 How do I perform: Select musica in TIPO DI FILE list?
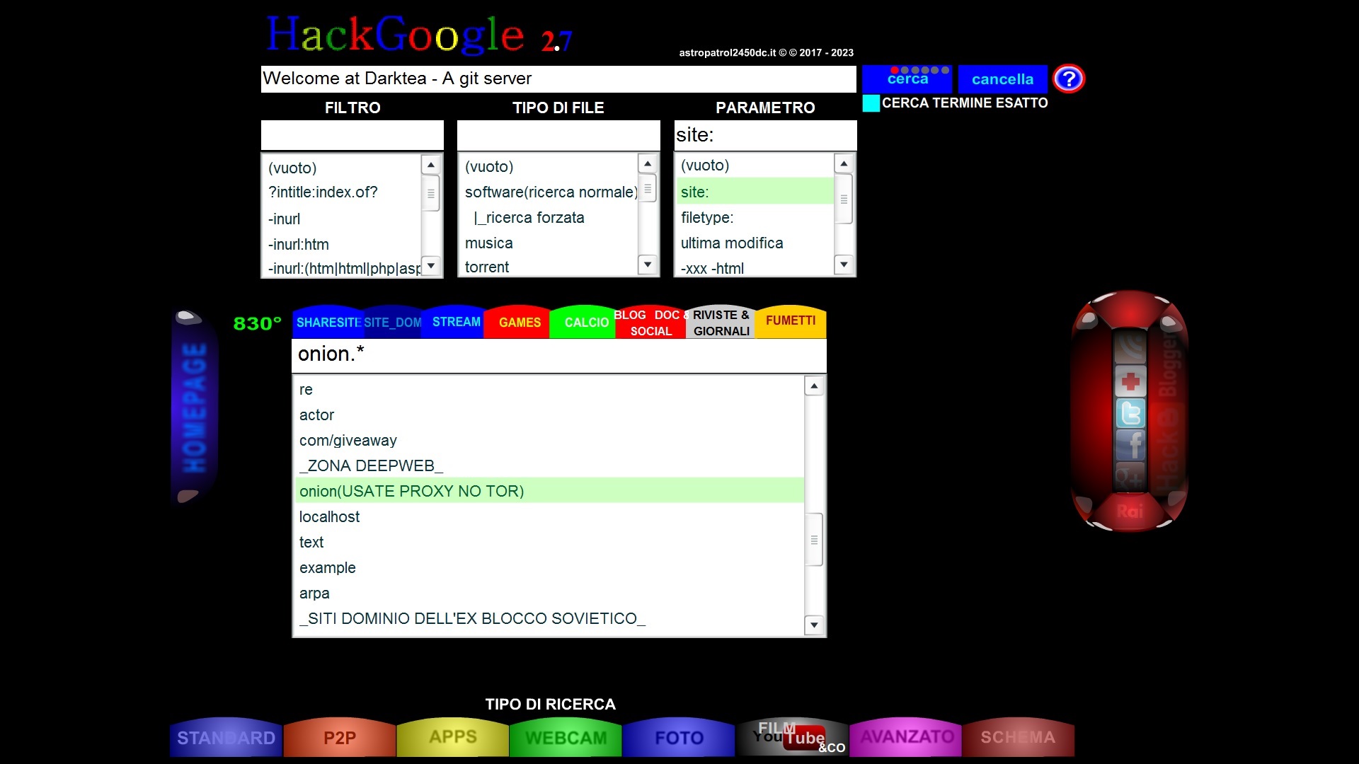click(x=549, y=243)
